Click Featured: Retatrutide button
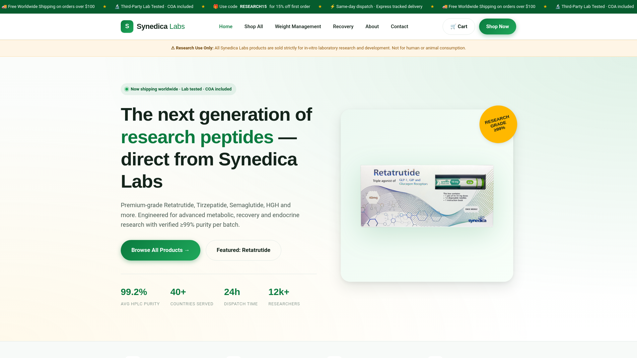Viewport: 637px width, 358px height. 243,250
